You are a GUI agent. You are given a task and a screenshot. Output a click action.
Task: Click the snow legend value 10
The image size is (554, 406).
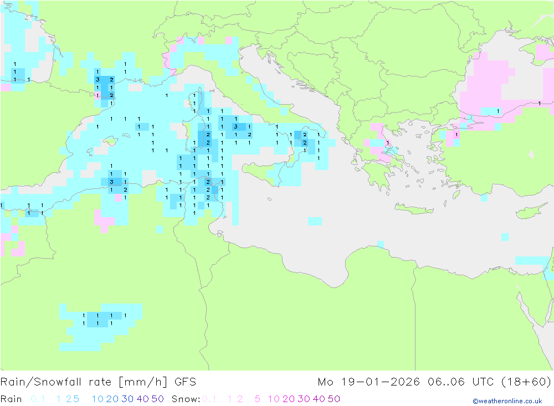274,399
